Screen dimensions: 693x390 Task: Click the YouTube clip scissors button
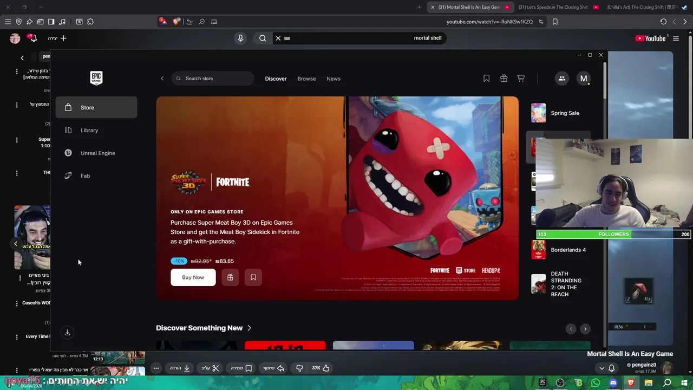[x=211, y=368]
